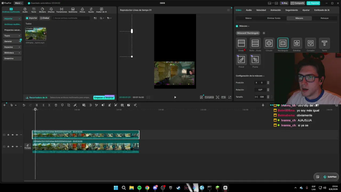The image size is (341, 192).
Task: Increase the Tamaño value with stepper
Action: click(268, 96)
